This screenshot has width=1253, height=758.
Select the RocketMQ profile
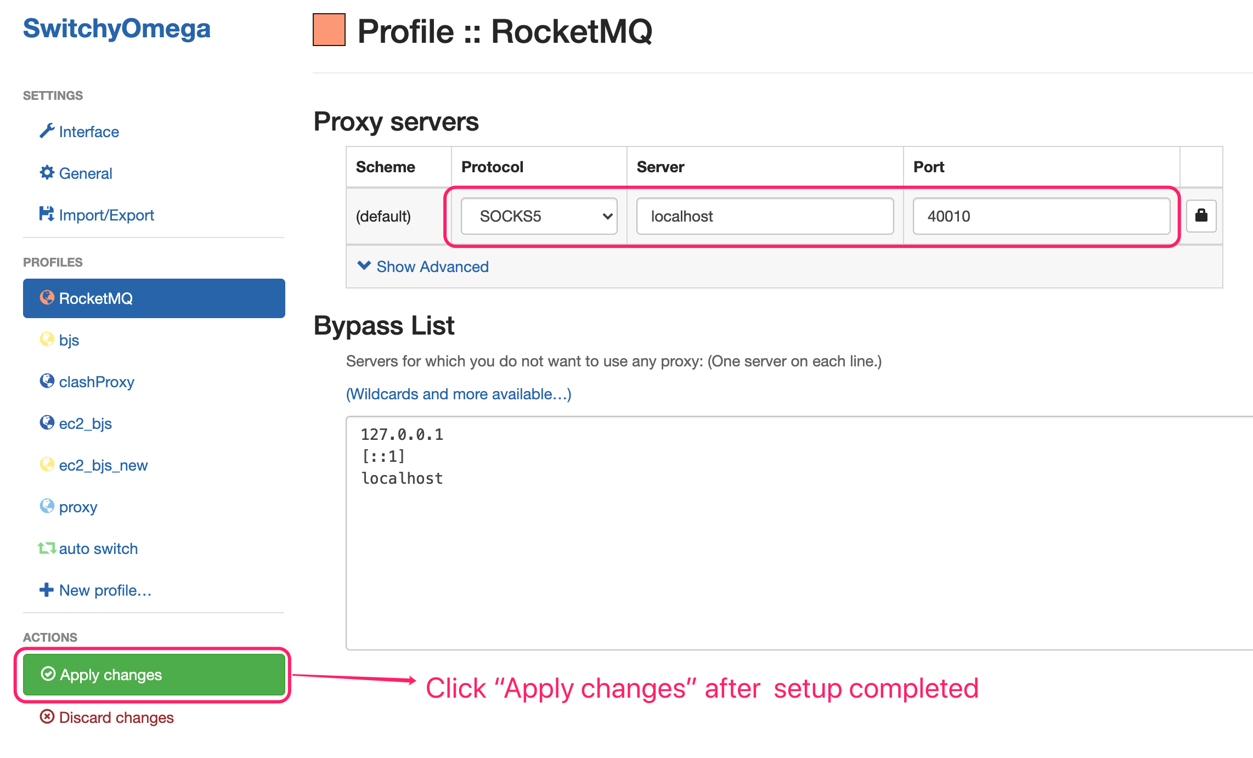[x=154, y=298]
